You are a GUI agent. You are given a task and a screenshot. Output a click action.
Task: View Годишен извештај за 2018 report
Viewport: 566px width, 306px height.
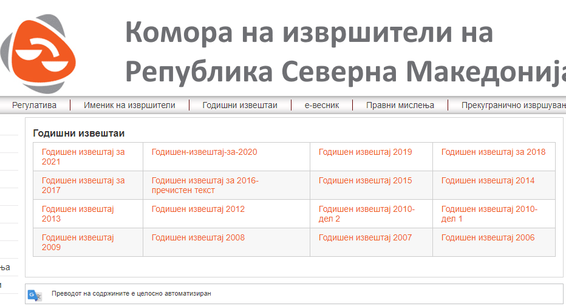[x=493, y=152]
